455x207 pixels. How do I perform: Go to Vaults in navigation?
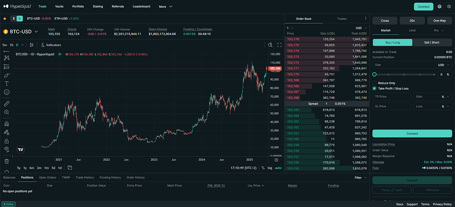(x=59, y=6)
